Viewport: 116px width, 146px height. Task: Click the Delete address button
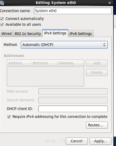[97, 72]
